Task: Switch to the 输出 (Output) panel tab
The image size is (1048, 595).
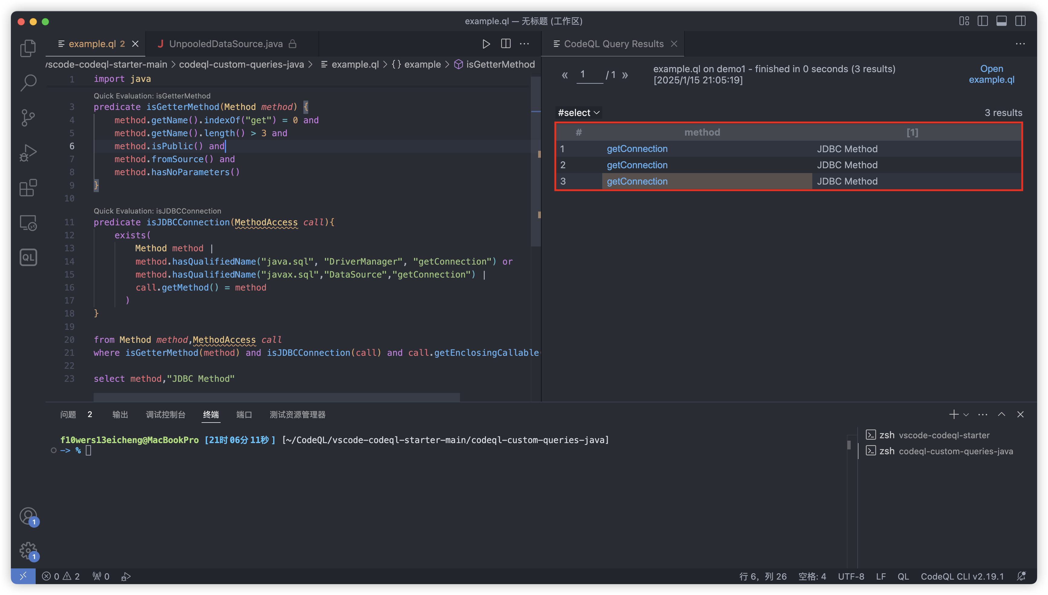Action: (x=120, y=414)
